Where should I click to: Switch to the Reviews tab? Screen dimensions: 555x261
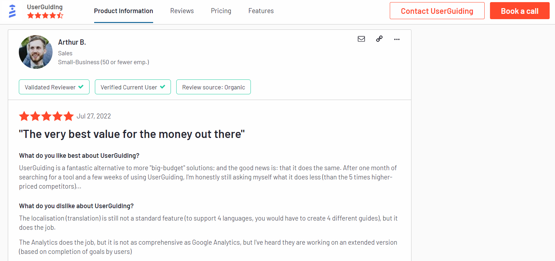[182, 11]
